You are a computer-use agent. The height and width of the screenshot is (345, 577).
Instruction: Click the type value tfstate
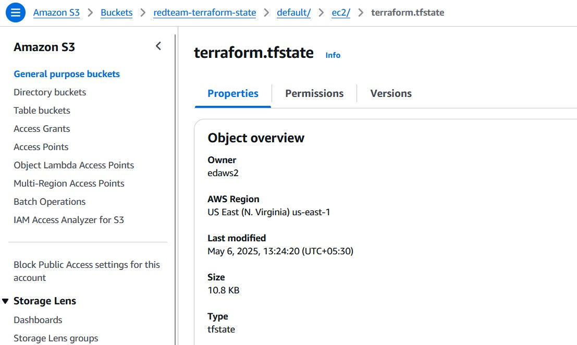coord(221,329)
